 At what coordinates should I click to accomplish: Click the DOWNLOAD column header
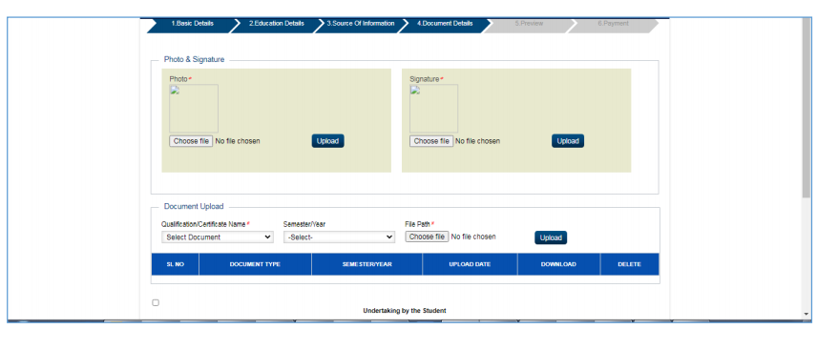point(558,264)
